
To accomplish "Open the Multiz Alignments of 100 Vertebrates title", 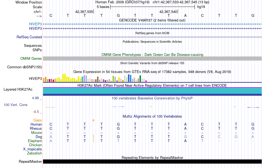I will coord(152,116).
